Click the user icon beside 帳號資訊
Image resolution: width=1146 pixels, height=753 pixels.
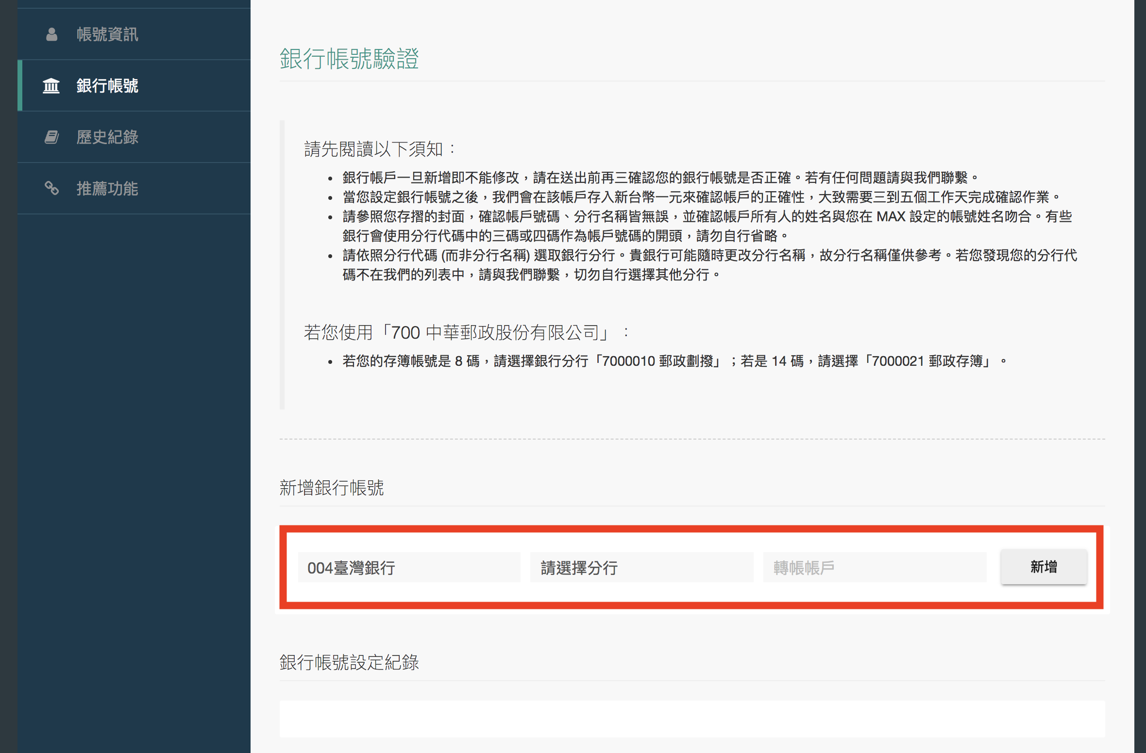pyautogui.click(x=51, y=34)
